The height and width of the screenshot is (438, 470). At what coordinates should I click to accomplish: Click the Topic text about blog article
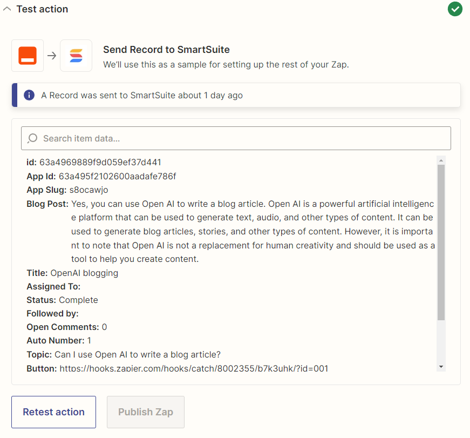pos(138,355)
